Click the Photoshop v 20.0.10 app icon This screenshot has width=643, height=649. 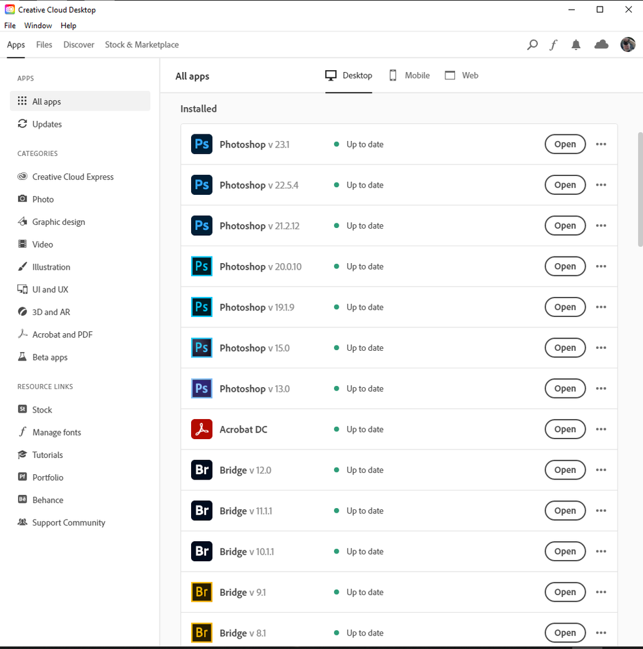coord(202,266)
